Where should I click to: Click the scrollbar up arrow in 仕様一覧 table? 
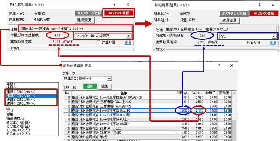(x=234, y=93)
